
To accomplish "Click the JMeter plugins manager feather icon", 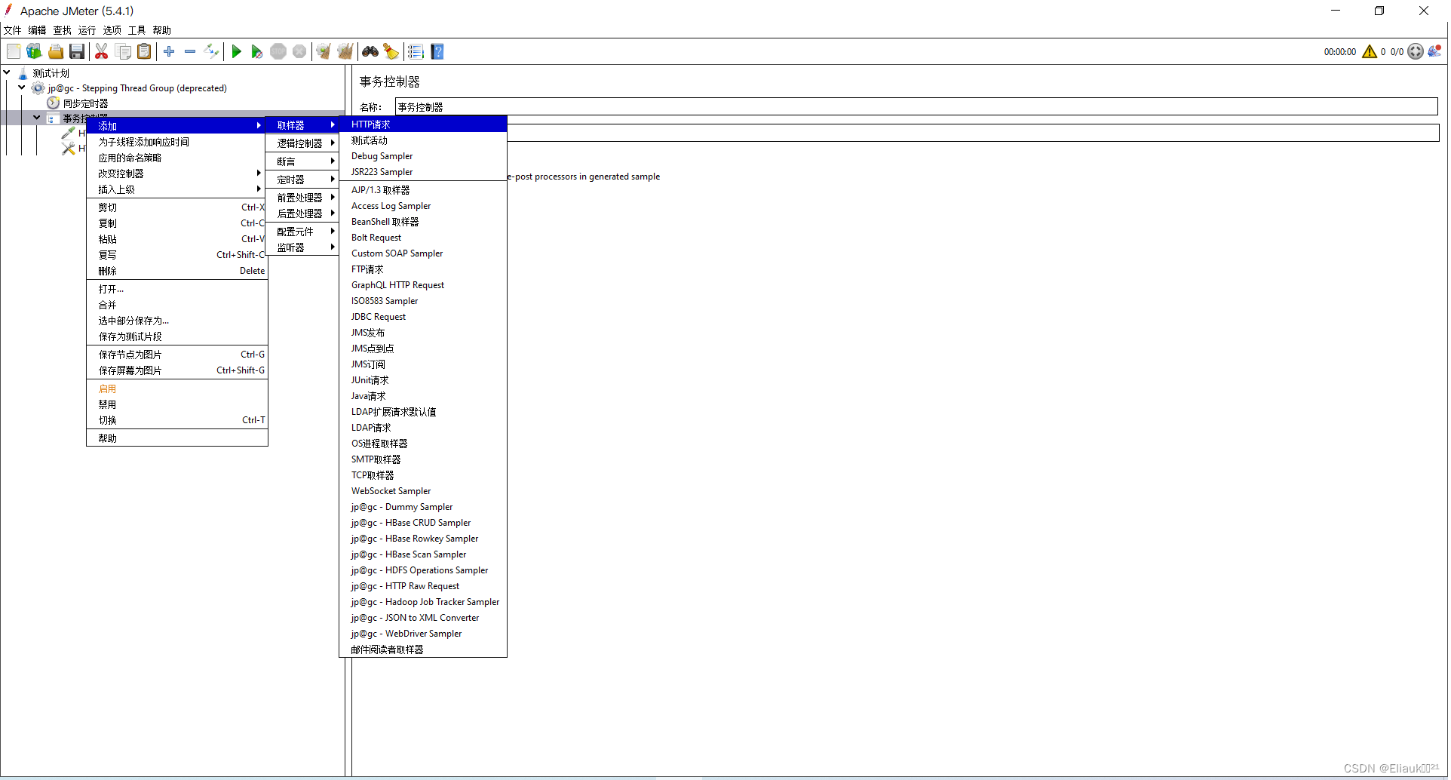I will coord(1434,51).
